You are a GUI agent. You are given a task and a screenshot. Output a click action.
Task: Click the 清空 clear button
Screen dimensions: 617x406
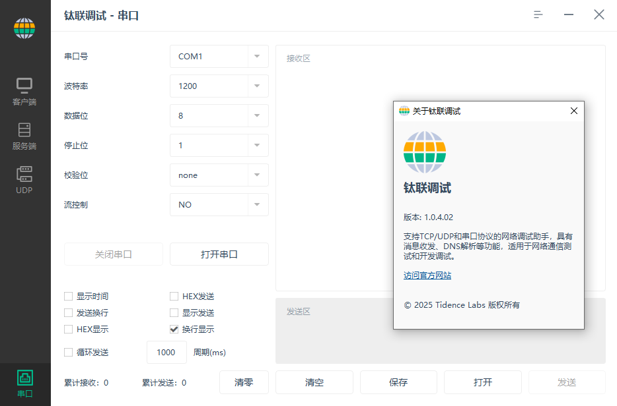coord(314,382)
